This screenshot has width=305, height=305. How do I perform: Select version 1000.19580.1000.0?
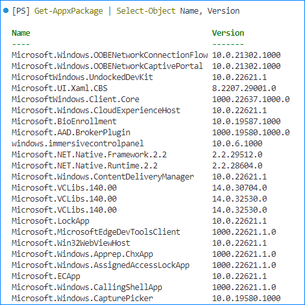[251, 133]
